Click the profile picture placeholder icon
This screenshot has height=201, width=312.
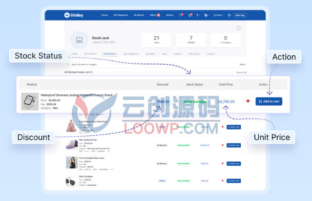[79, 40]
